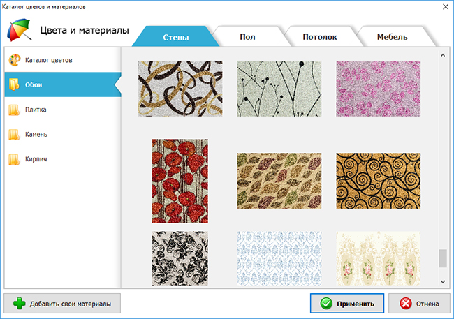
Task: Switch to the Стены tab
Action: pos(175,37)
